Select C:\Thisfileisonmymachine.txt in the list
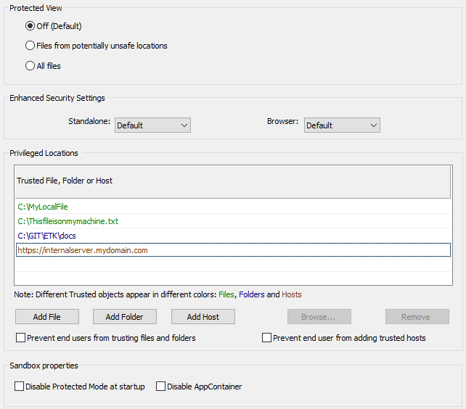The image size is (466, 409). [68, 221]
